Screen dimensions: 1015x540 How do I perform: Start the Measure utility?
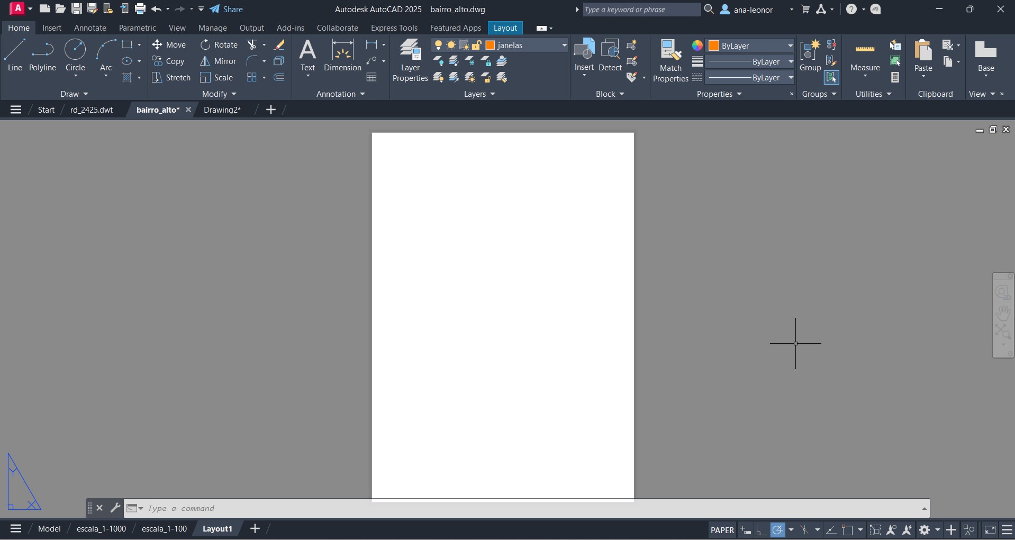pyautogui.click(x=865, y=57)
